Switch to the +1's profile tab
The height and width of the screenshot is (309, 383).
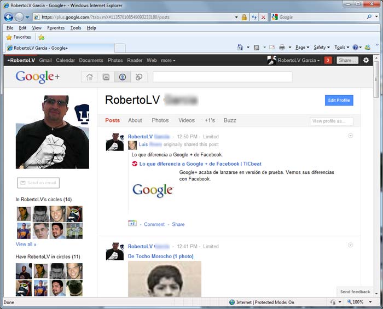(x=210, y=120)
